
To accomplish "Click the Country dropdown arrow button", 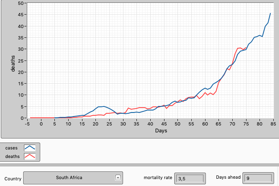I will click(118, 177).
